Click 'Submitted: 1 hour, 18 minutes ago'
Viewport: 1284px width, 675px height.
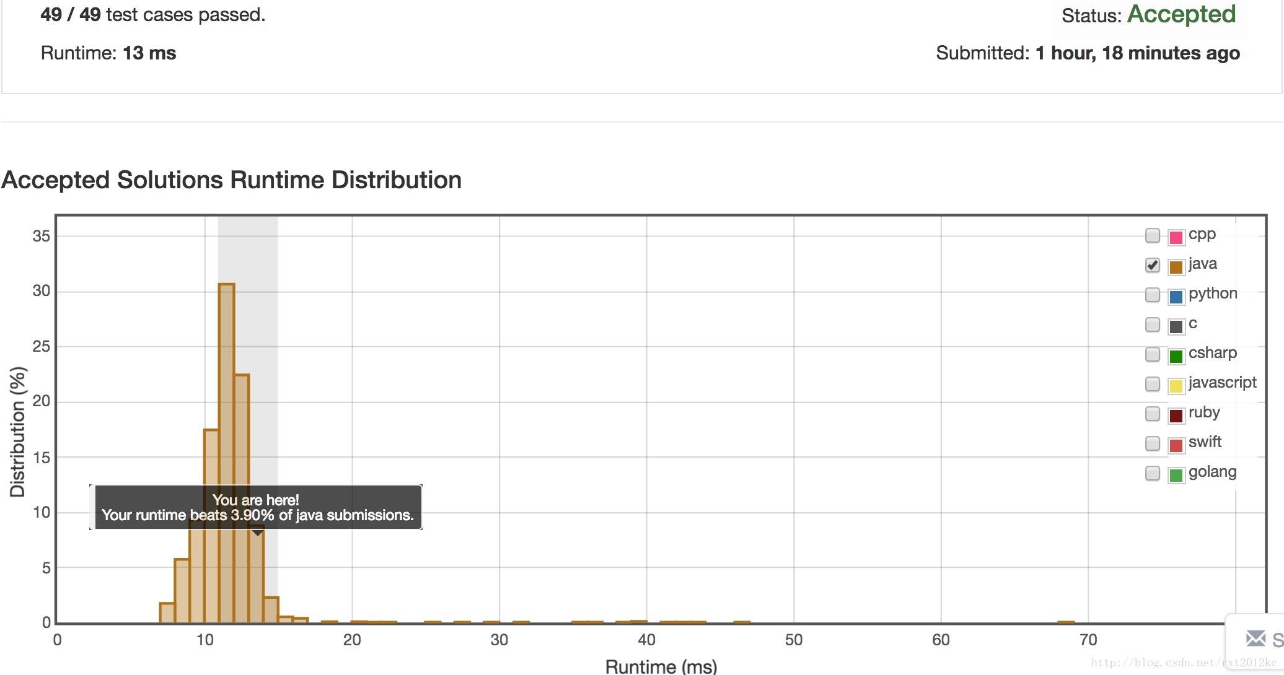[x=1088, y=53]
